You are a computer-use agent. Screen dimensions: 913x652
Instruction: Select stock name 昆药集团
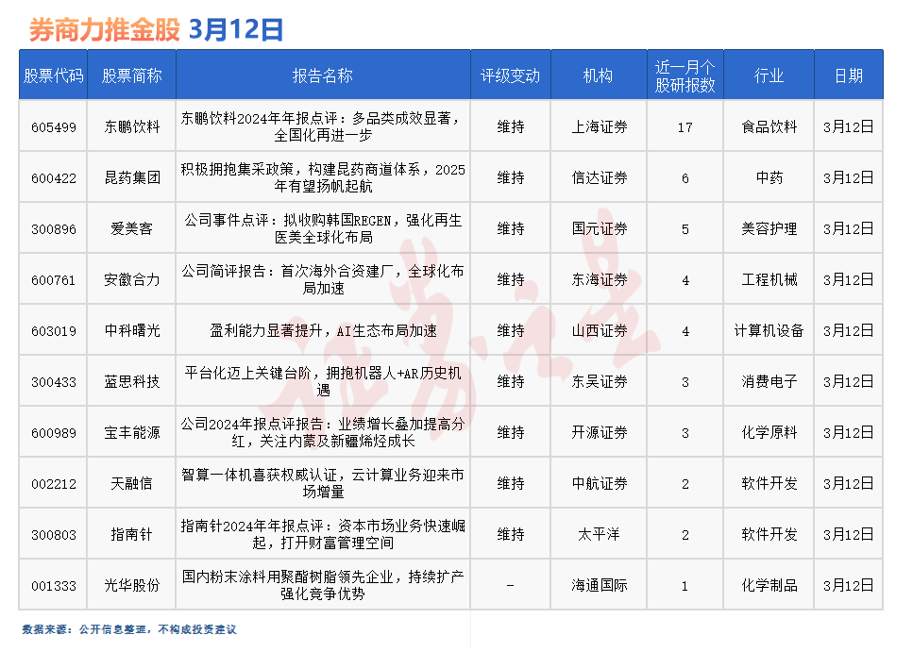(x=131, y=177)
